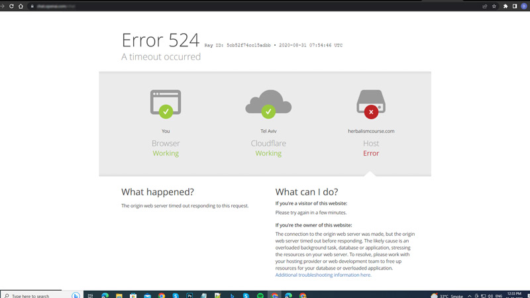Switch input language via ENG indicator
530x298 pixels.
499,296
